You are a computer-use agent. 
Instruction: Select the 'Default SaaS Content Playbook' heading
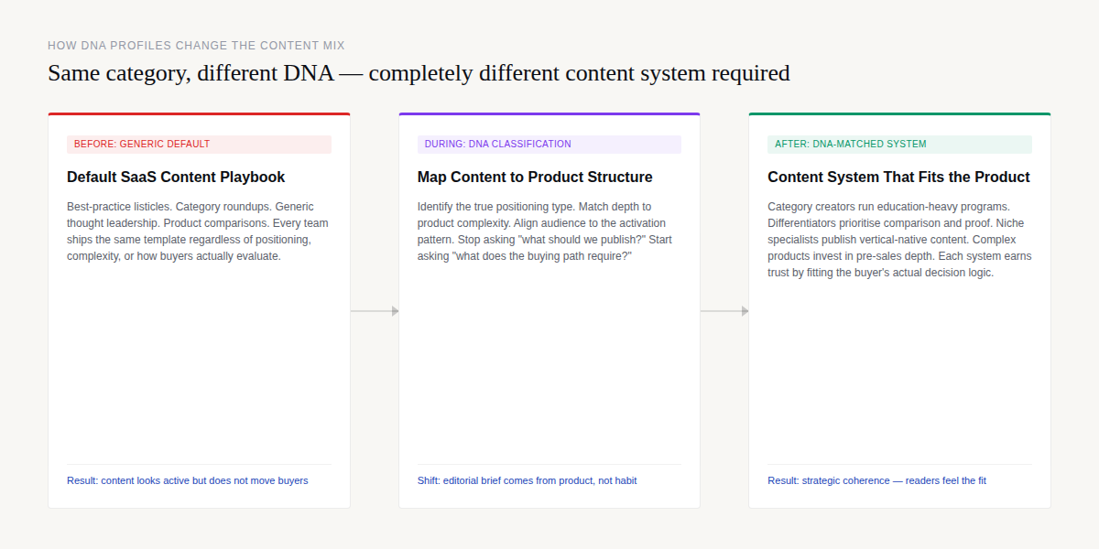pyautogui.click(x=176, y=178)
